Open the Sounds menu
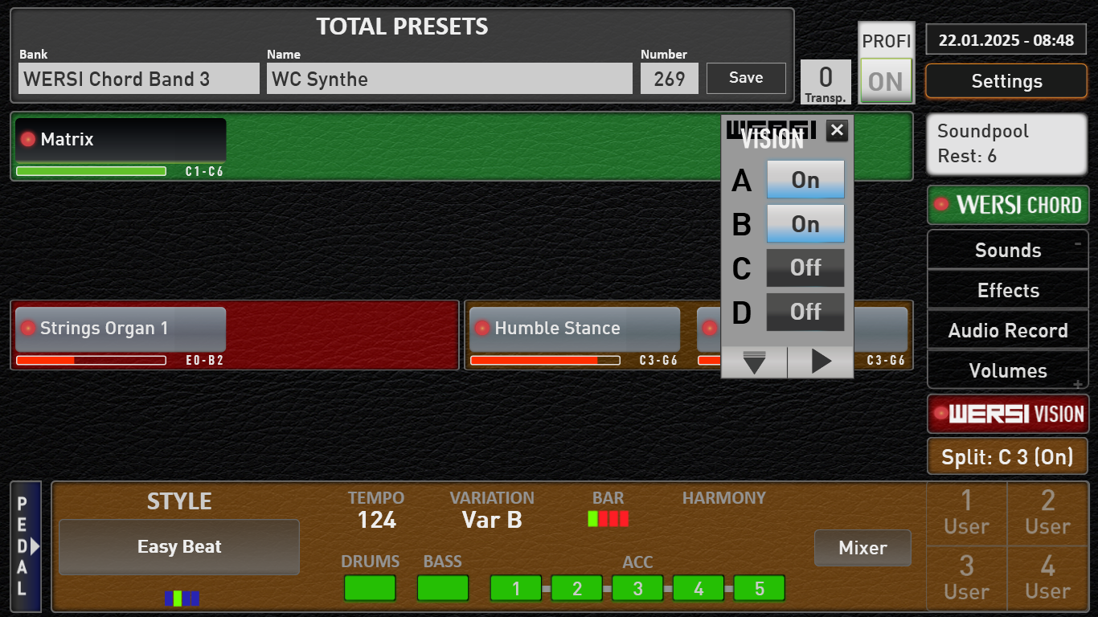1098x617 pixels. point(1008,250)
